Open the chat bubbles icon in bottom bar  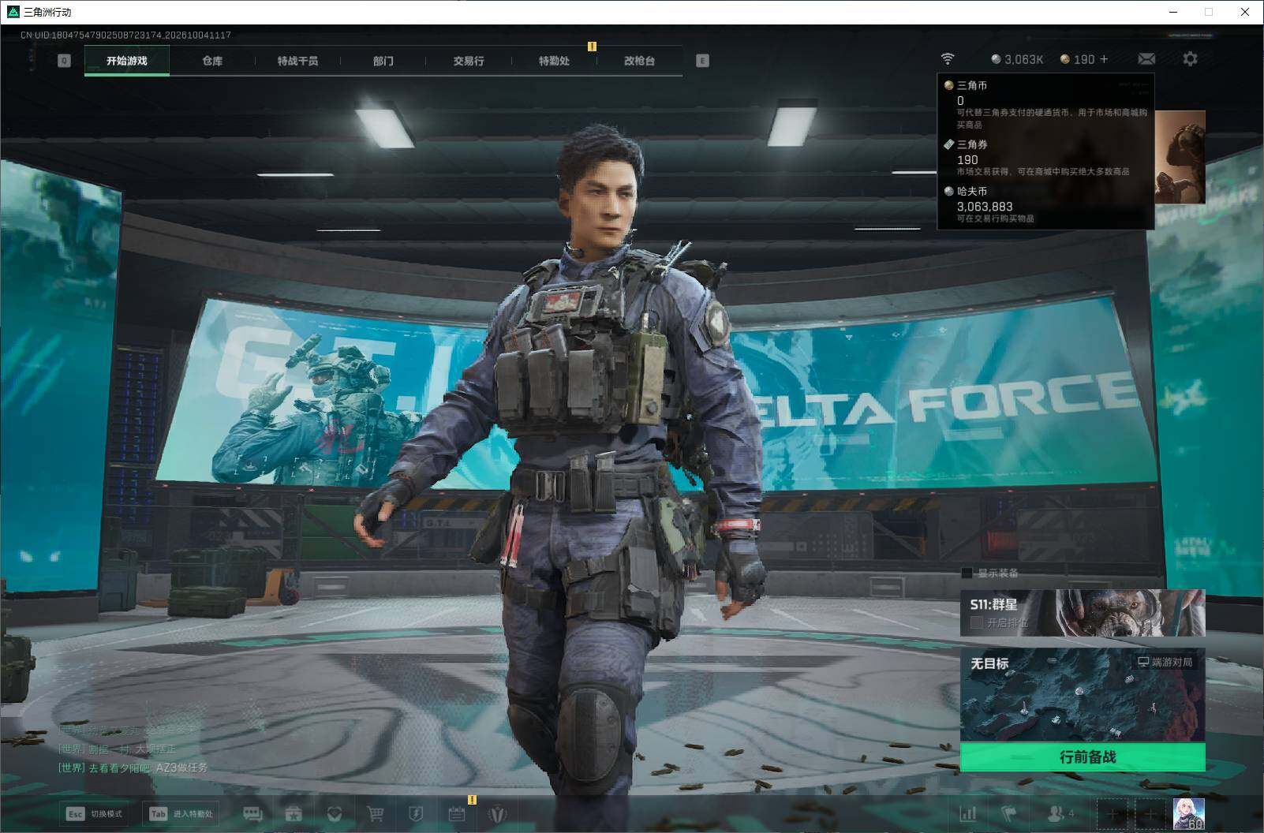[252, 813]
